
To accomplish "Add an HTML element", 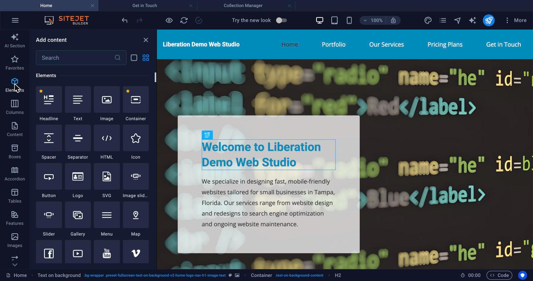I will [x=107, y=138].
